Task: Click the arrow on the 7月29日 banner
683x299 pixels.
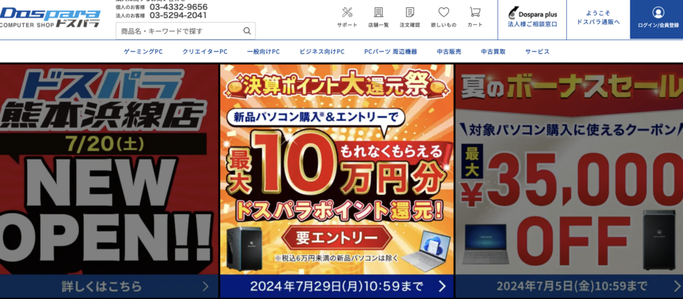Action: pyautogui.click(x=442, y=286)
